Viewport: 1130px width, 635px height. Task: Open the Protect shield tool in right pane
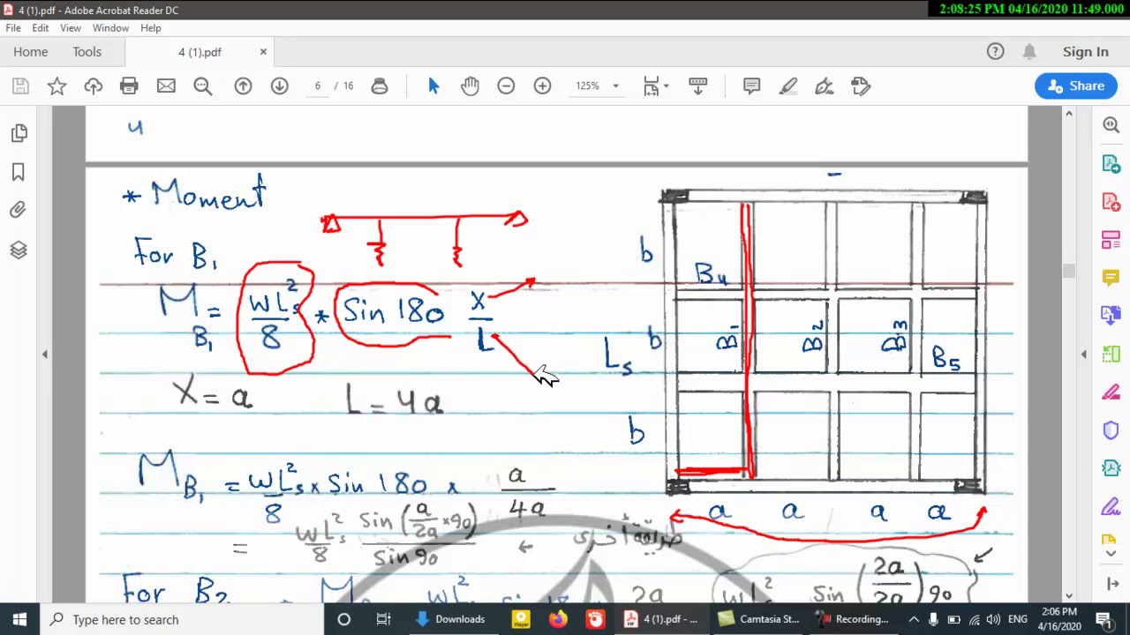pos(1111,430)
